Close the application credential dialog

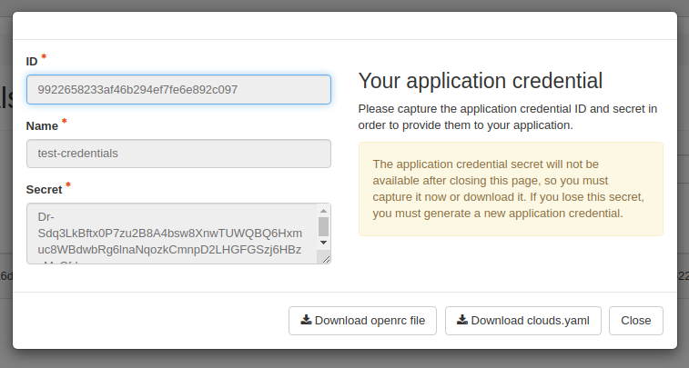(x=636, y=321)
